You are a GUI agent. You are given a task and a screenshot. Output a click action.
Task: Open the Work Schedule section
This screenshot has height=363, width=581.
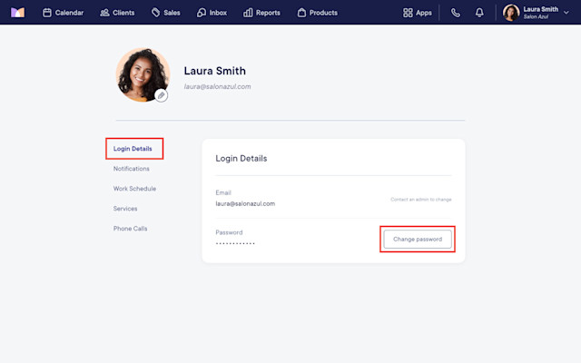134,189
